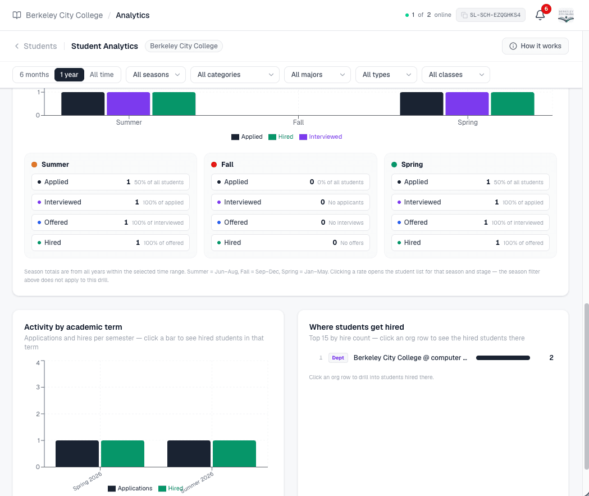Select the All time range

[102, 74]
